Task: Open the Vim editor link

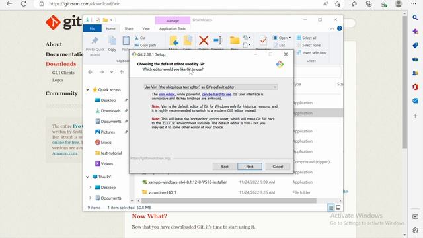Action: [x=167, y=94]
